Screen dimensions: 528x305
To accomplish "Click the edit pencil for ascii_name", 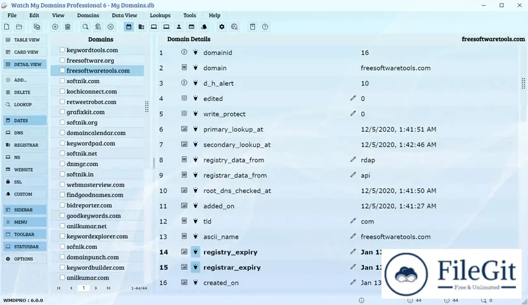I will pyautogui.click(x=353, y=236).
